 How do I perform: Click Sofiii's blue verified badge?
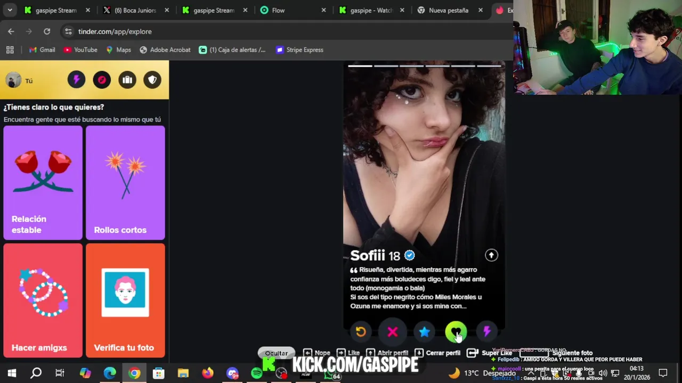pyautogui.click(x=409, y=255)
